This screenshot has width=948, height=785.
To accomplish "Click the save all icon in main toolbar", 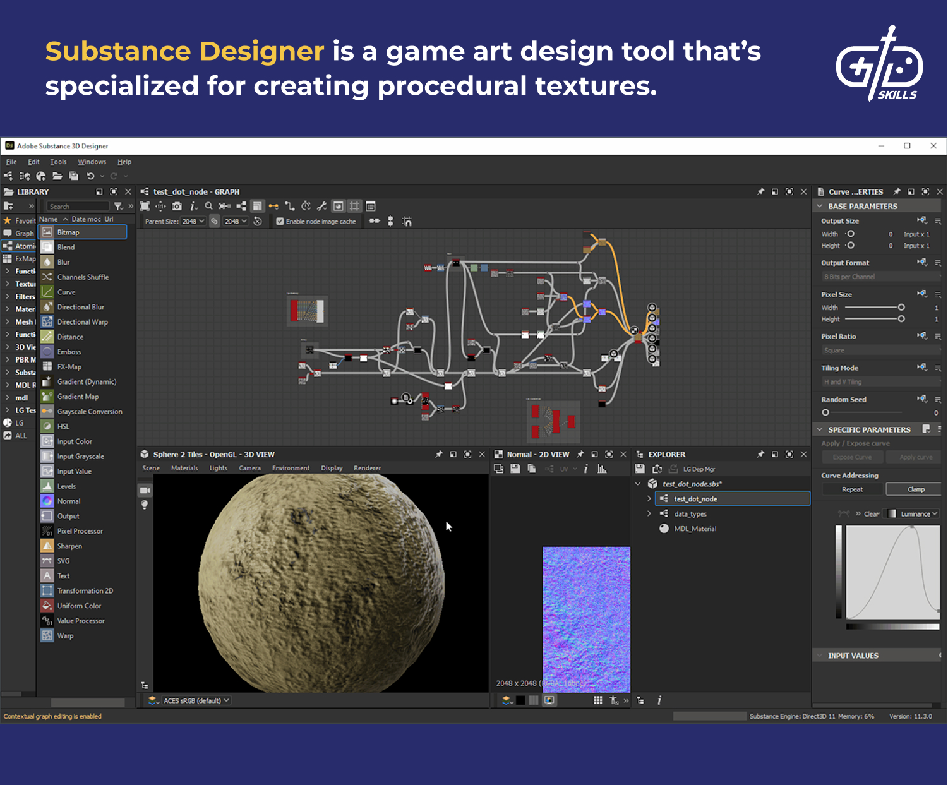I will click(74, 176).
